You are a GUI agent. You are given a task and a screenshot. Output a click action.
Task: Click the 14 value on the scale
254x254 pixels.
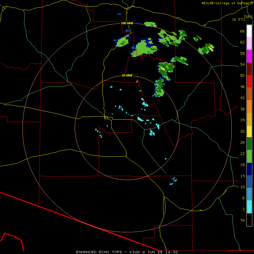pos(242,176)
